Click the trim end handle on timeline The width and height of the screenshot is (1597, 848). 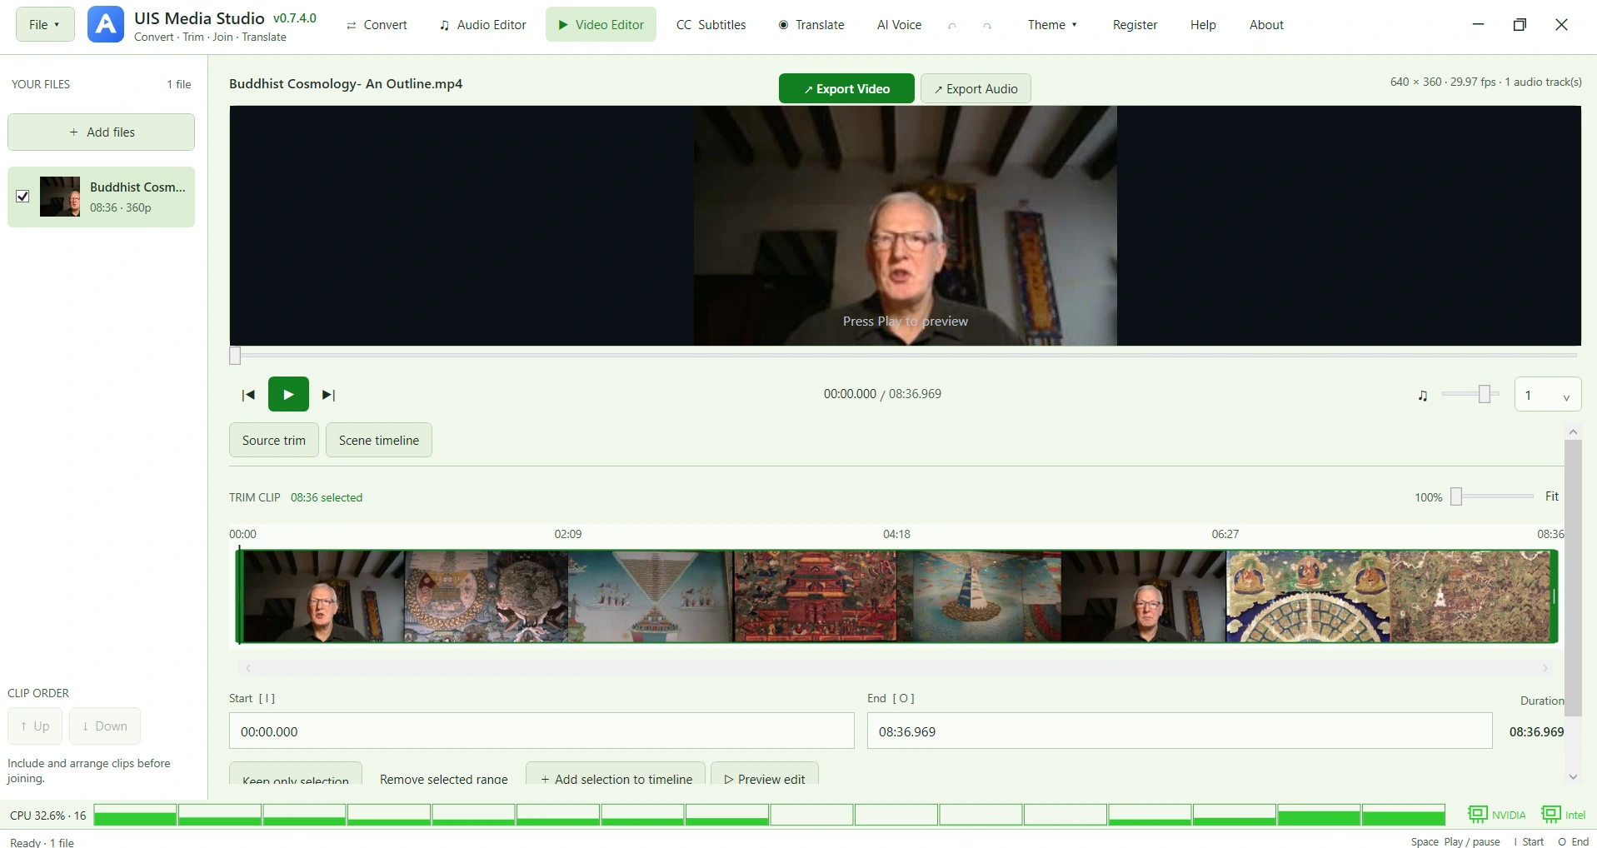1554,596
